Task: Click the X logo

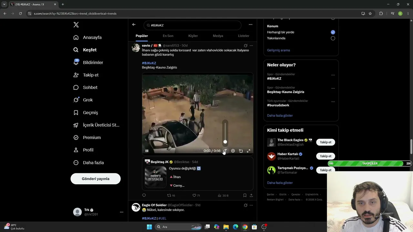Action: click(76, 25)
